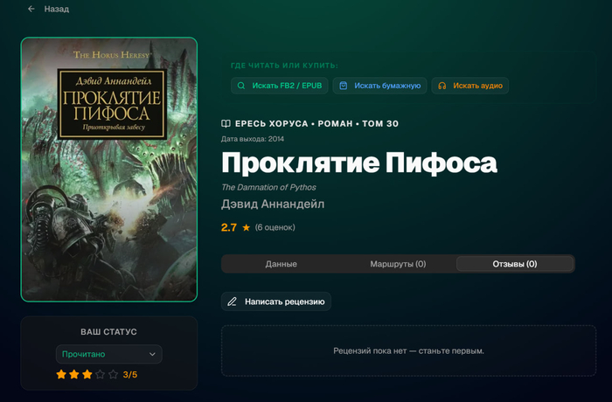Click the pencil icon in Написать рецензию

(233, 301)
